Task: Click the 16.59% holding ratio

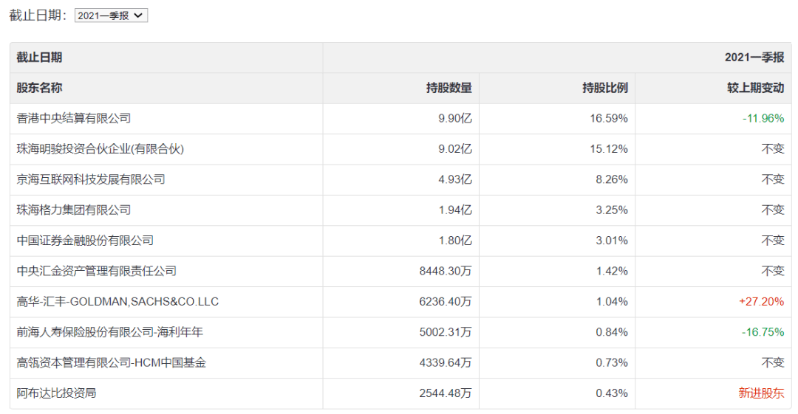Action: (609, 119)
